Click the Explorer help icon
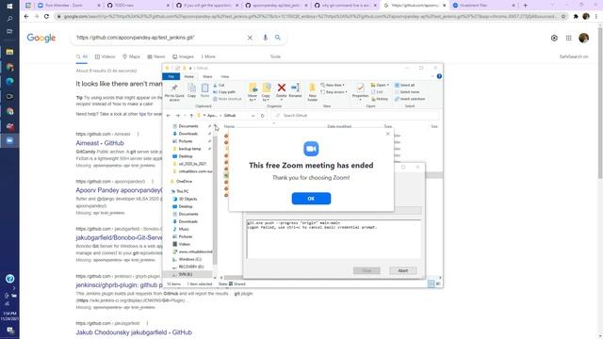The width and height of the screenshot is (603, 339). point(439,76)
